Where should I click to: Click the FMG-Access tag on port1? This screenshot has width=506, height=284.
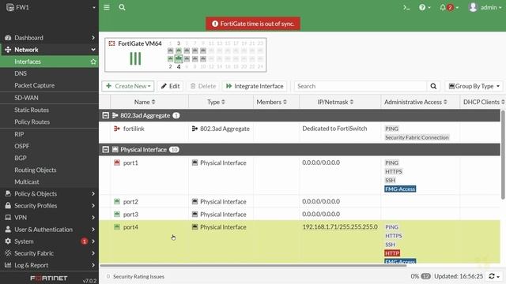[400, 189]
